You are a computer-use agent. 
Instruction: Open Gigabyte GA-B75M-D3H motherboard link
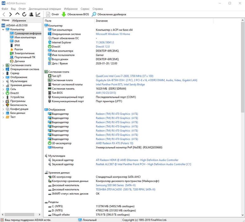click(146, 80)
